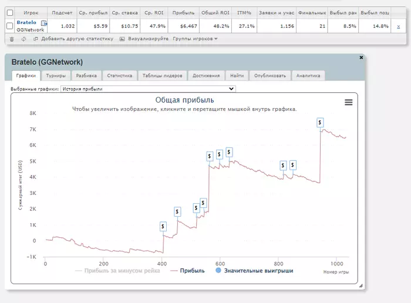
Task: Click the resize grip at chart corner
Action: 361,286
